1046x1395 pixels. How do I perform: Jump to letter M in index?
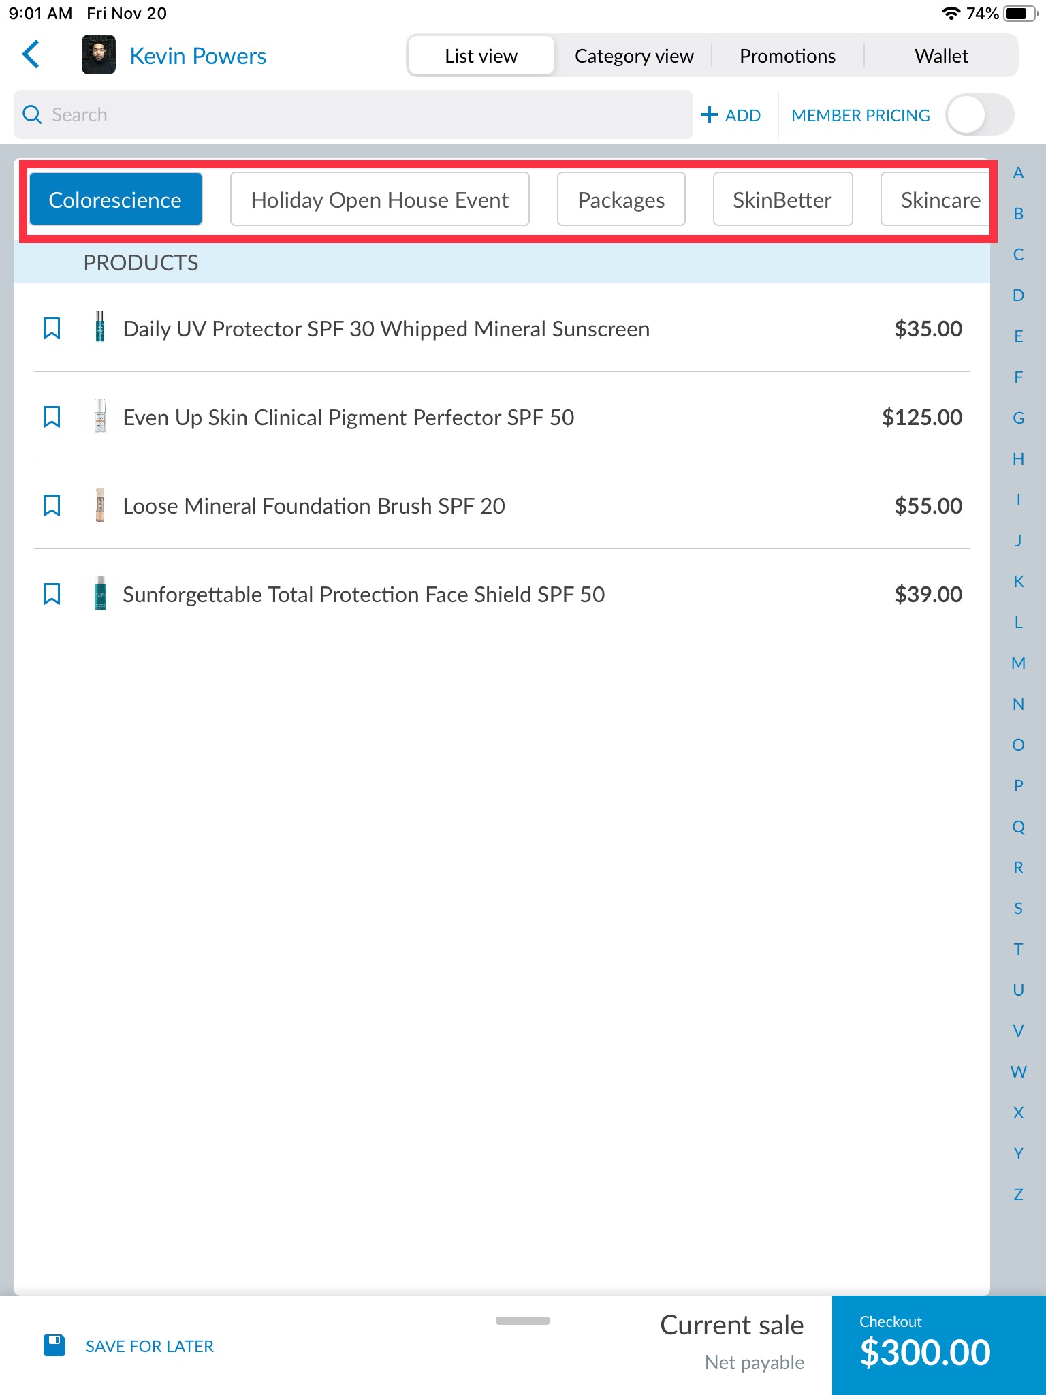coord(1018,663)
